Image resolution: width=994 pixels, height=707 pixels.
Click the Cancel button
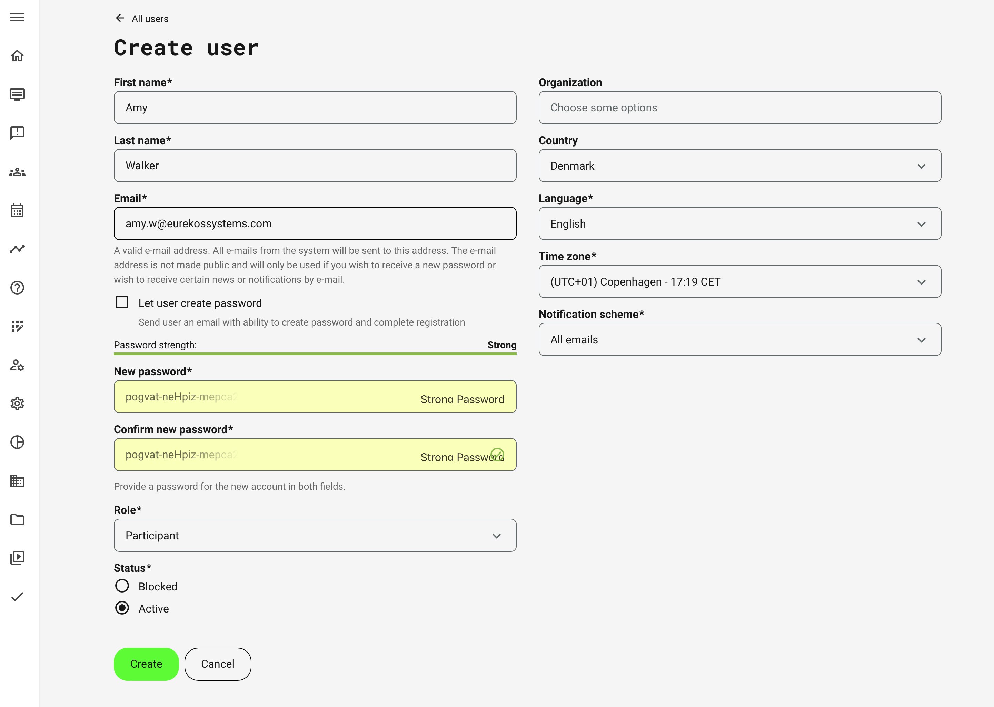click(x=217, y=664)
